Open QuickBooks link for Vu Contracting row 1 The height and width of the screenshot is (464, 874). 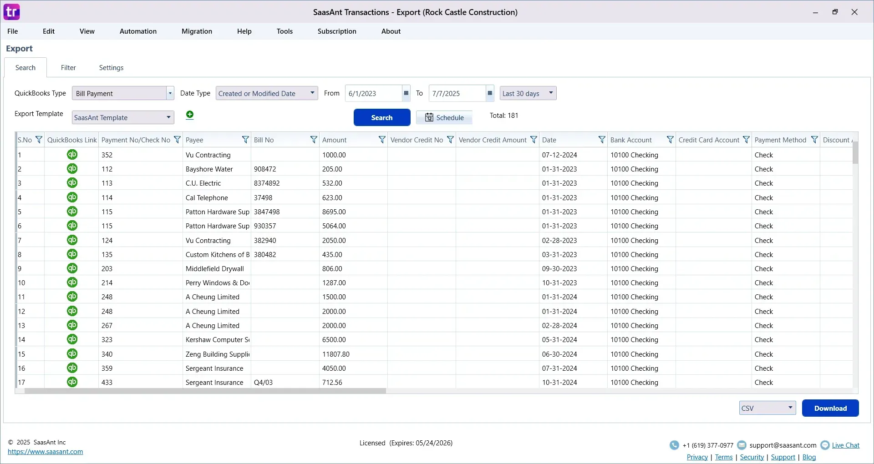[x=72, y=155]
